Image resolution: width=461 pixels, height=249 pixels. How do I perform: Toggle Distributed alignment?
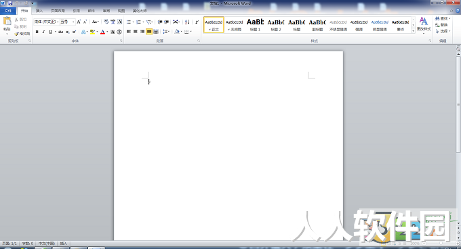[156, 31]
